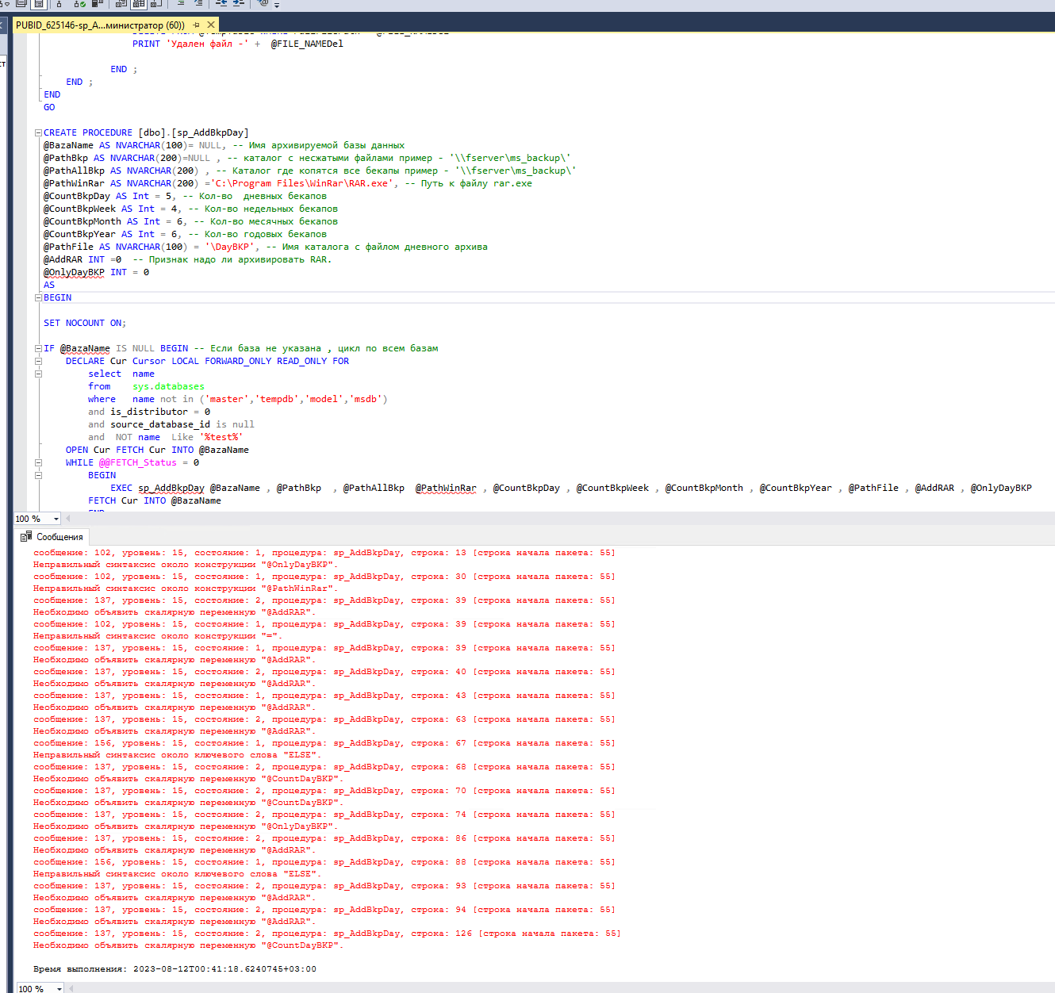1055x993 pixels.
Task: Click sys.databases in the select query
Action: (x=168, y=386)
